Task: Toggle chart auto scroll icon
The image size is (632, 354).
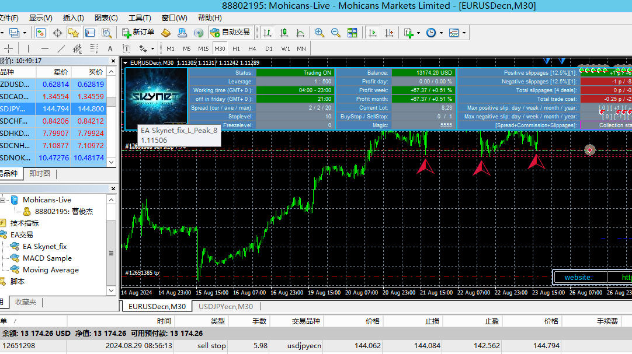Action: [373, 33]
